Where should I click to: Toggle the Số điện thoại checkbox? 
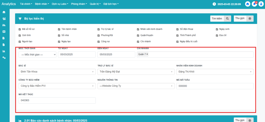pos(178,29)
